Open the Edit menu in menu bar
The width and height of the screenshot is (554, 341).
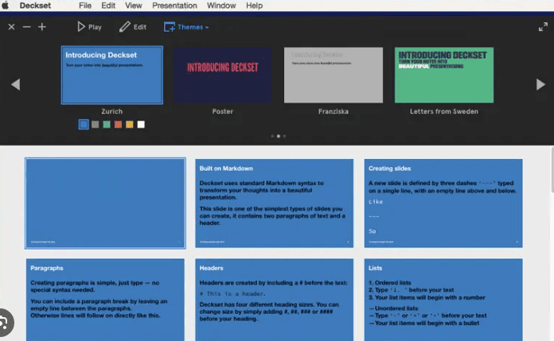coord(108,6)
